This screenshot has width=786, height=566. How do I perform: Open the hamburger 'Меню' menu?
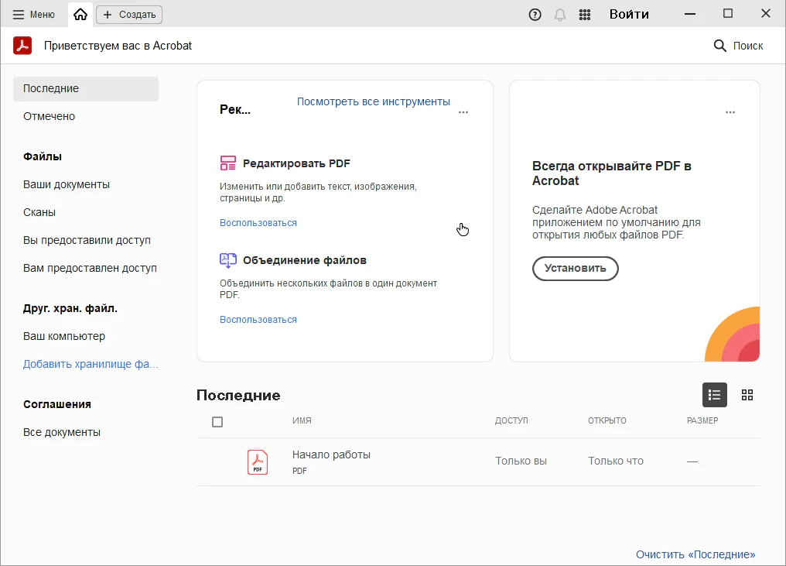pos(34,14)
